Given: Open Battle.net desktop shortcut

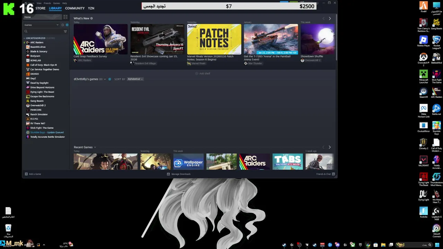Looking at the screenshot, I should click(x=436, y=110).
